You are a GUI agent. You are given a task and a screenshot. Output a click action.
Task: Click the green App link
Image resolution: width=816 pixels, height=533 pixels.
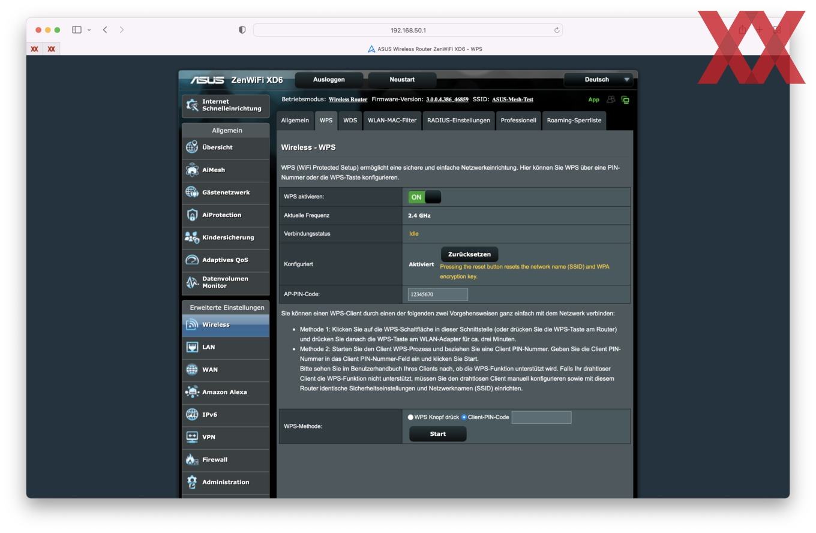coord(593,100)
